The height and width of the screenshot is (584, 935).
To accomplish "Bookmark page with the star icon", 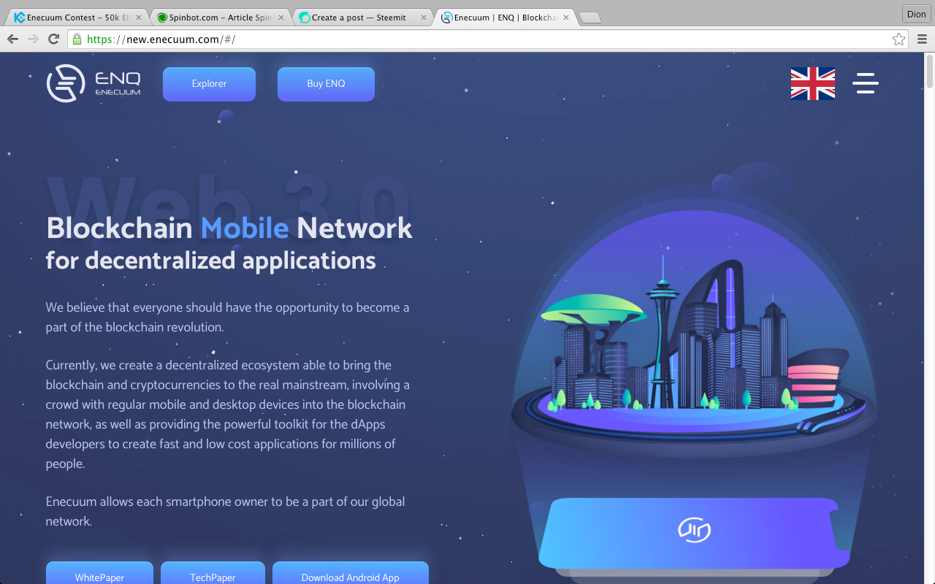I will pyautogui.click(x=898, y=39).
